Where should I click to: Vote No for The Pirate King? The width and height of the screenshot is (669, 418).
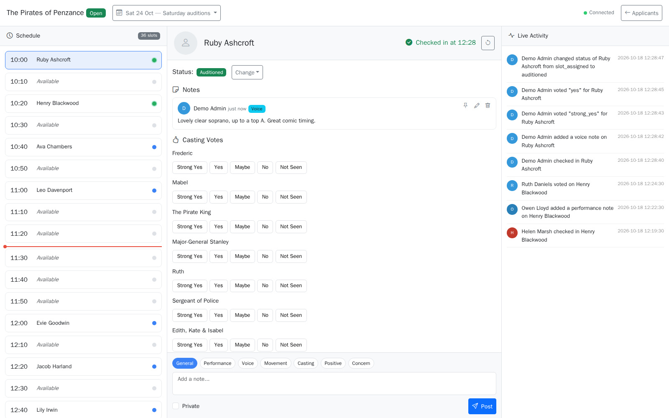coord(265,227)
